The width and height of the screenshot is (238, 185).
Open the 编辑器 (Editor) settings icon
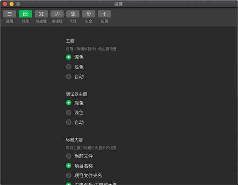point(57,14)
